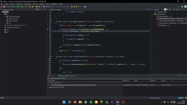Click the green Run toolbar icon

tap(18, 7)
